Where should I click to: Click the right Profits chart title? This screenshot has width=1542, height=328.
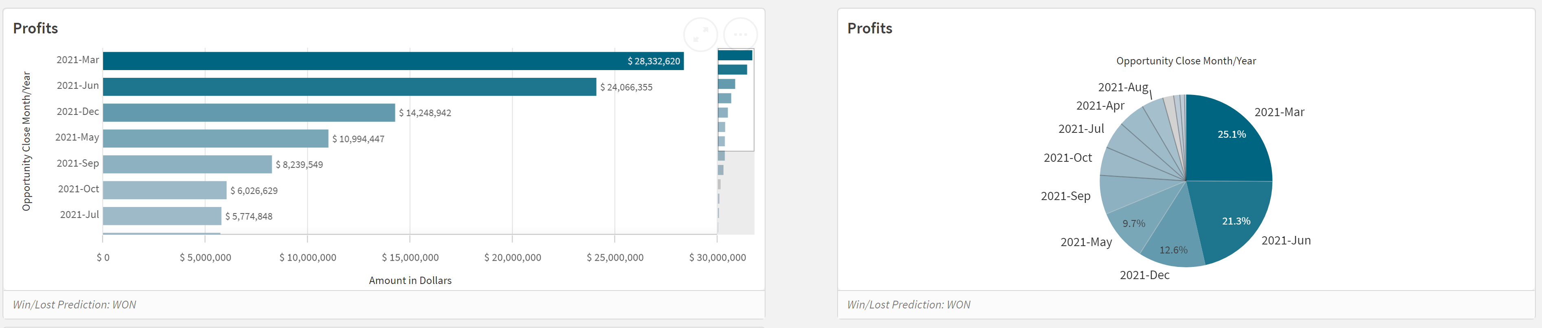click(869, 28)
